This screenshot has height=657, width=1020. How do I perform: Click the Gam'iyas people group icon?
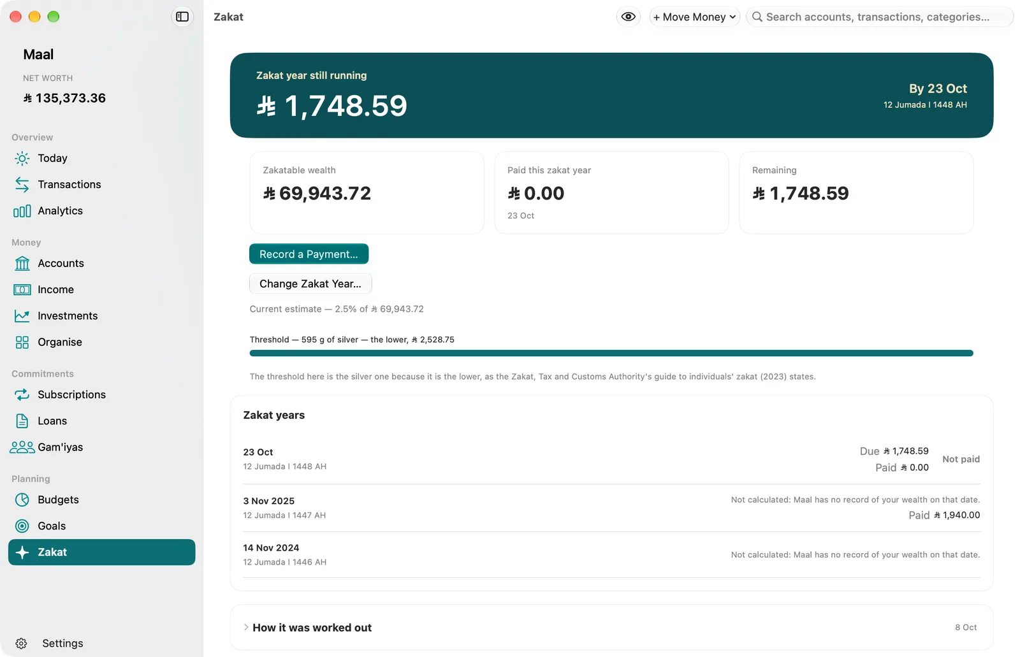tap(22, 447)
